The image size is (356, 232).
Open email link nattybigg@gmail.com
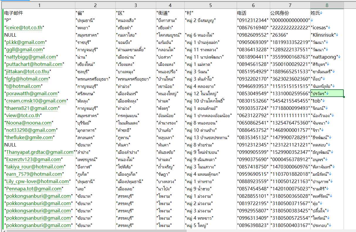coord(31,57)
